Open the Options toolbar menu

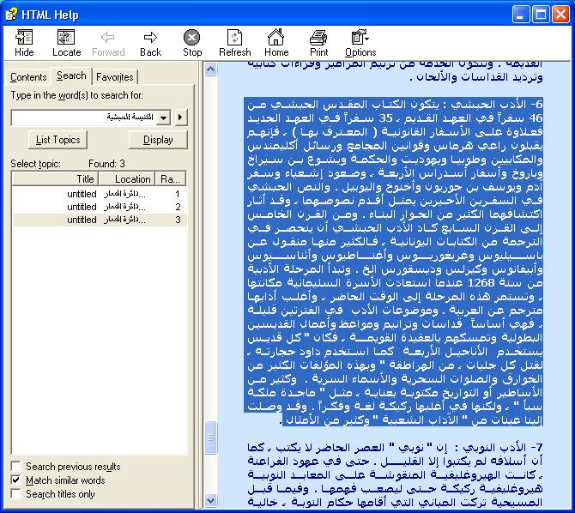360,43
